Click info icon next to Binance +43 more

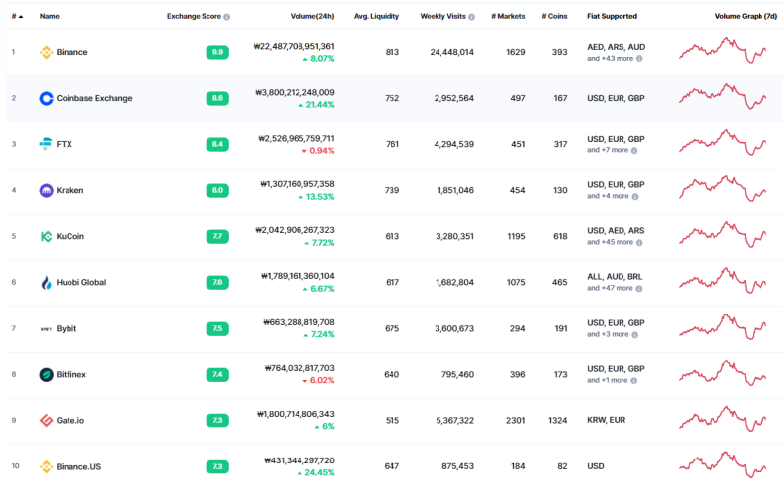coord(639,59)
